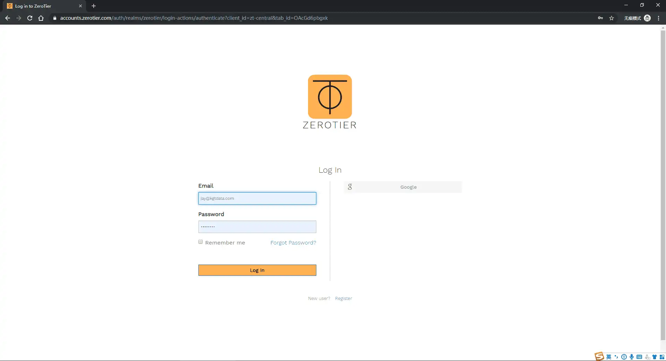
Task: Toggle the punctuation mode icon
Action: [x=616, y=357]
